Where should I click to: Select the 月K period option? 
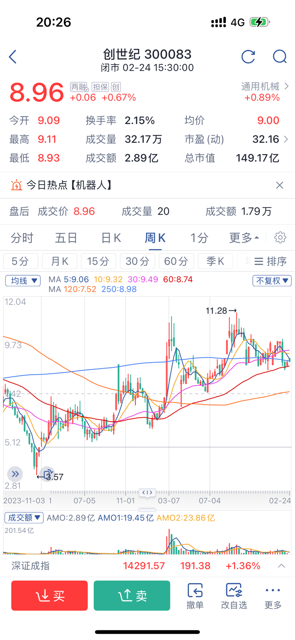59,261
